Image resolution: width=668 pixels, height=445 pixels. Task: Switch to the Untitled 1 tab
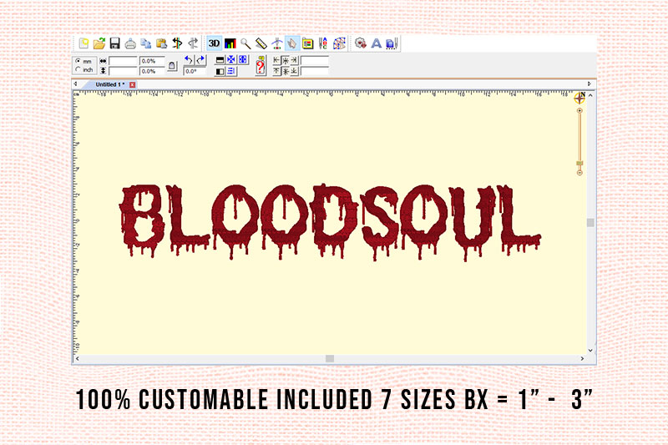click(x=110, y=84)
